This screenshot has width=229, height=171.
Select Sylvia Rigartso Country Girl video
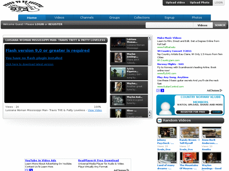click(129, 73)
